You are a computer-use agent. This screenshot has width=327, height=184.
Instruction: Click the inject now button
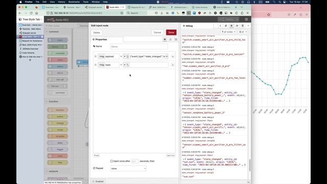(x=171, y=155)
